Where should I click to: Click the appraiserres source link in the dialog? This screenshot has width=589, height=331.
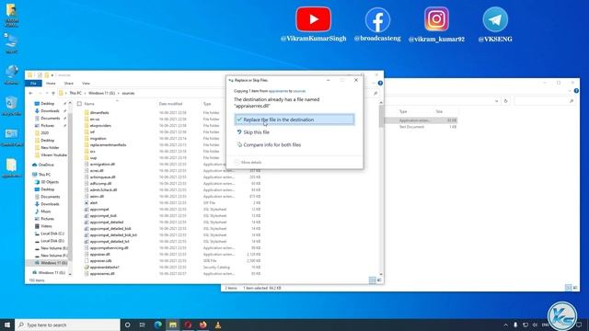tap(278, 91)
